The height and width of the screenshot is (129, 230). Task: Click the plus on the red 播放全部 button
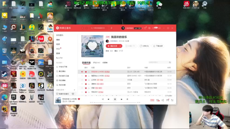(120, 46)
